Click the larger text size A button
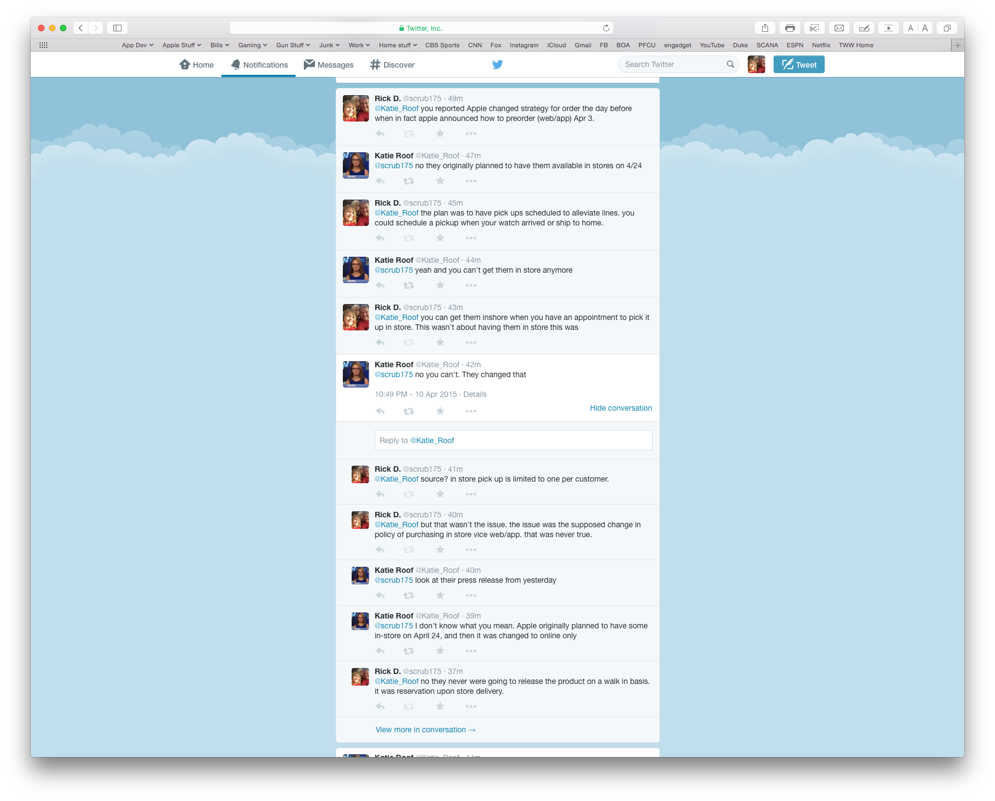The height and width of the screenshot is (801, 995). [x=925, y=28]
